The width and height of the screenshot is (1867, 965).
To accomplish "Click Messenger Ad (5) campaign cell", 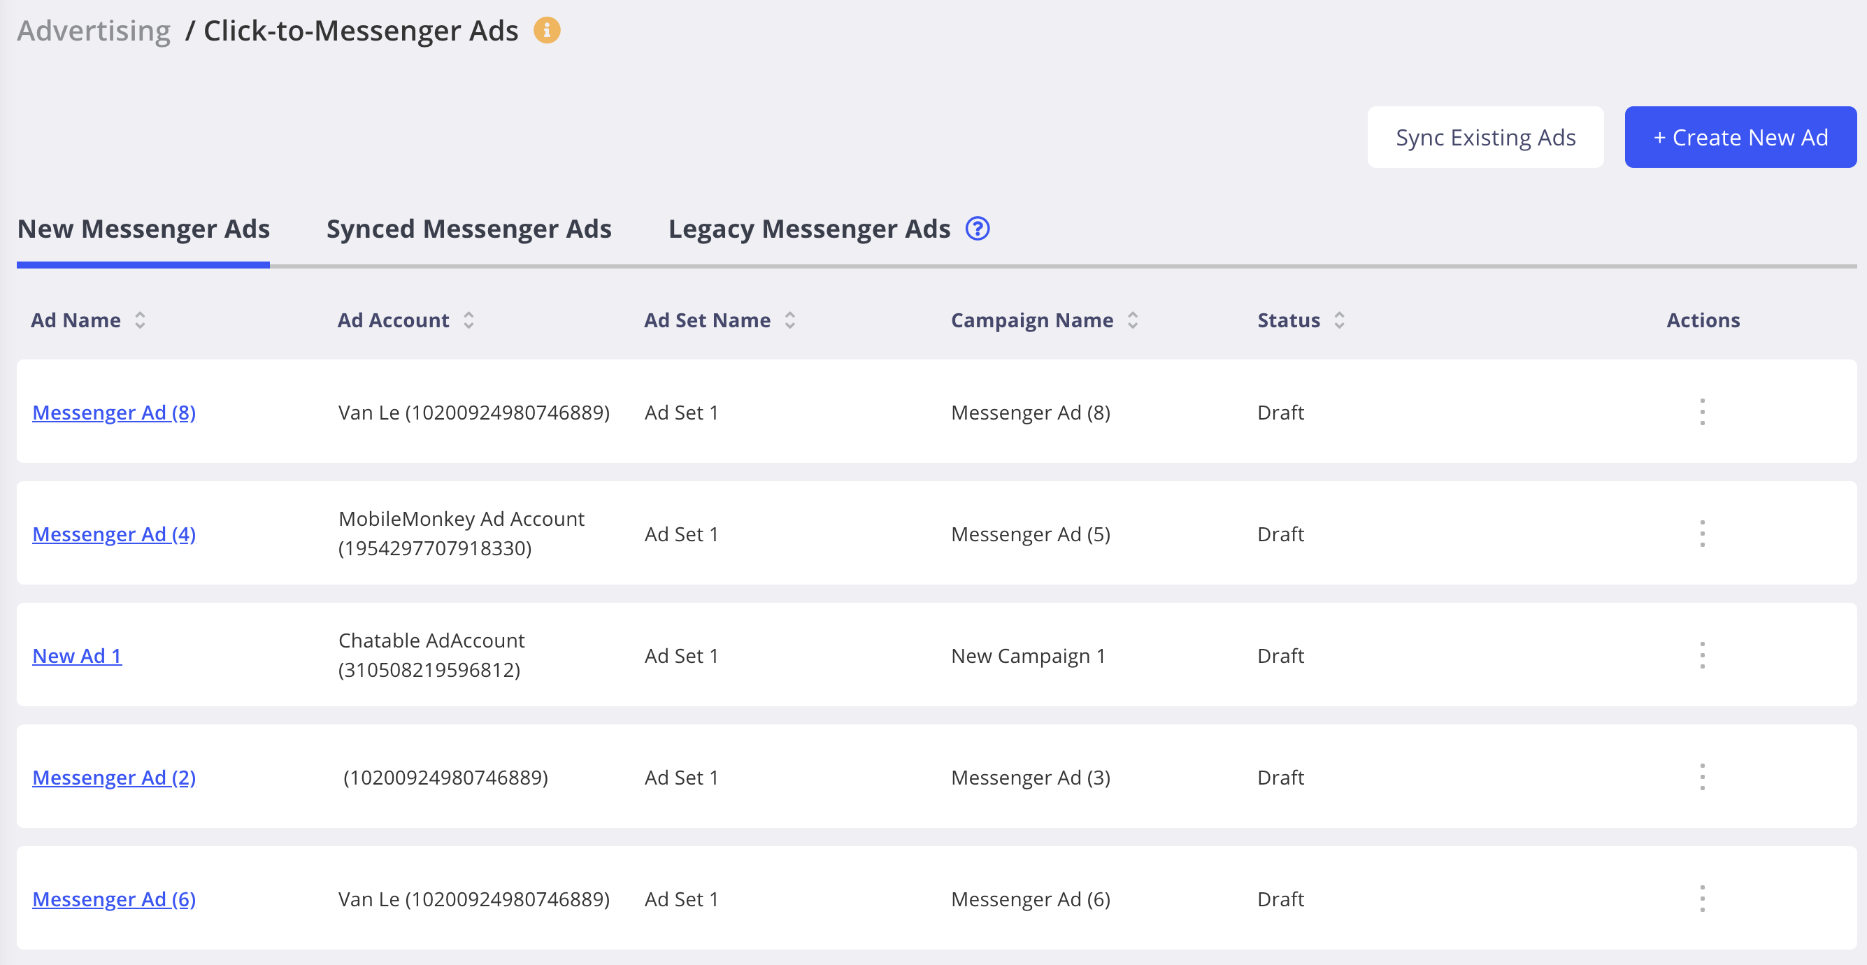I will pos(1030,534).
